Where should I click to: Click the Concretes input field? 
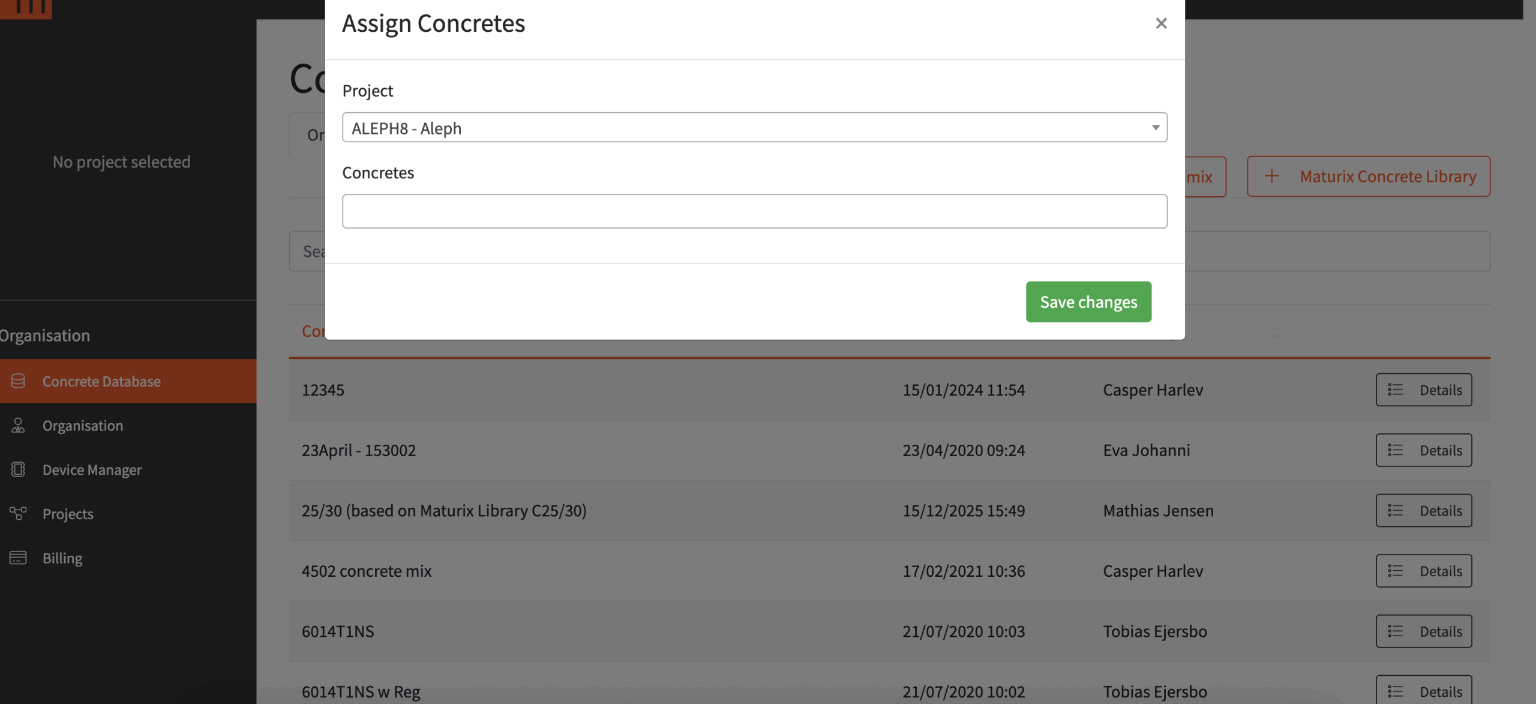coord(754,211)
